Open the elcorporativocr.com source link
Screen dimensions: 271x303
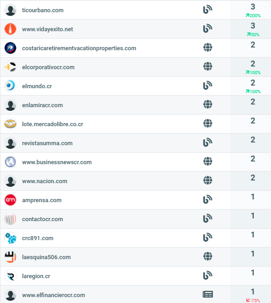point(48,67)
